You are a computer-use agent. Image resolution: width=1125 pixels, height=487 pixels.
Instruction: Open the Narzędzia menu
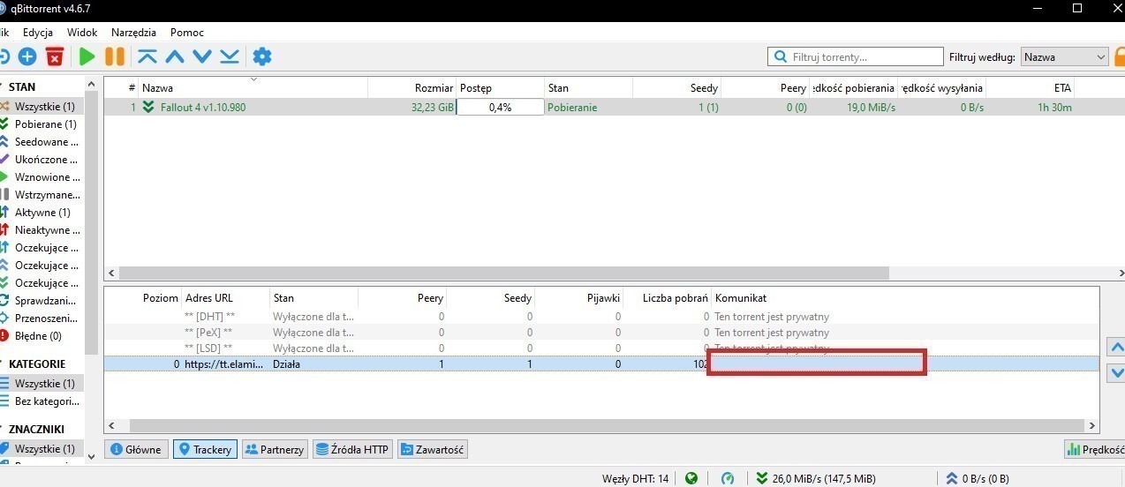133,33
